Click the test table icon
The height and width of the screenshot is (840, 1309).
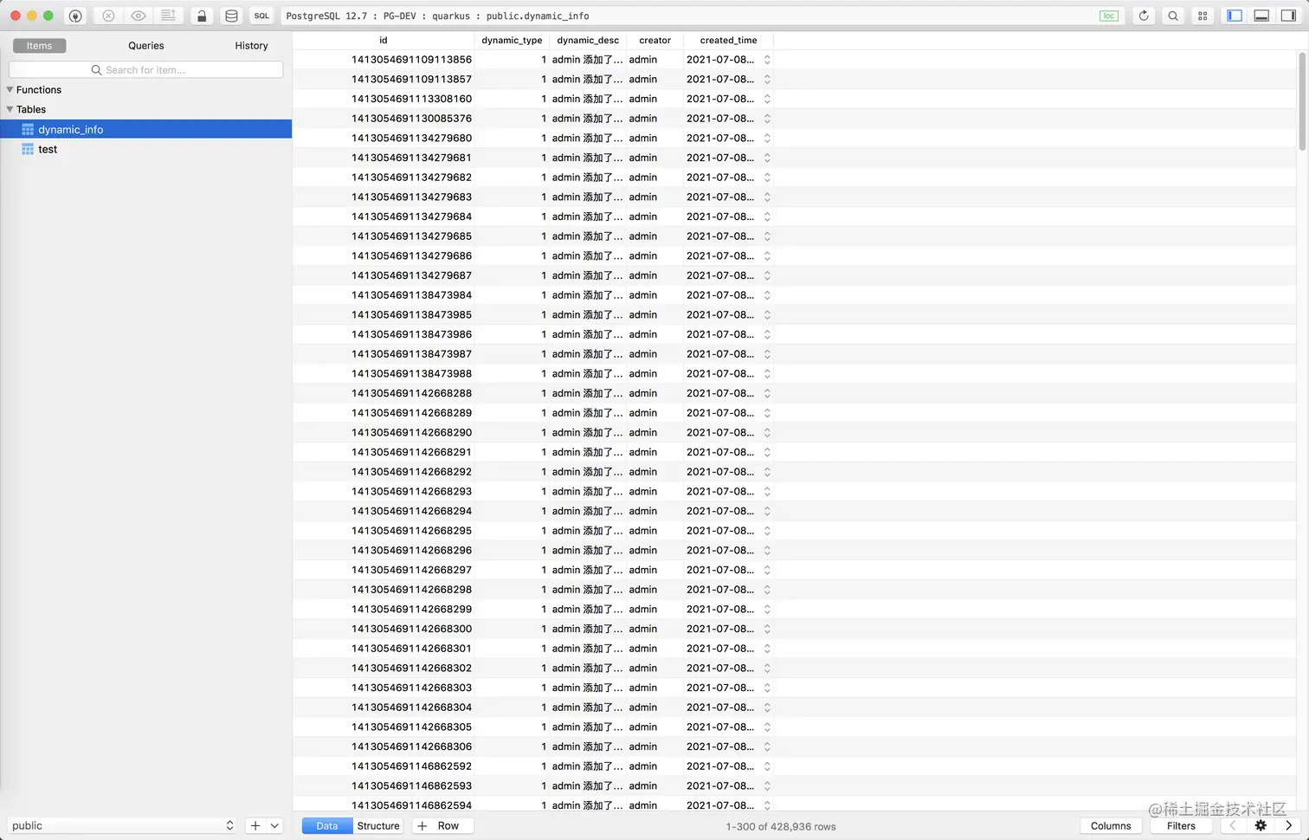tap(28, 149)
